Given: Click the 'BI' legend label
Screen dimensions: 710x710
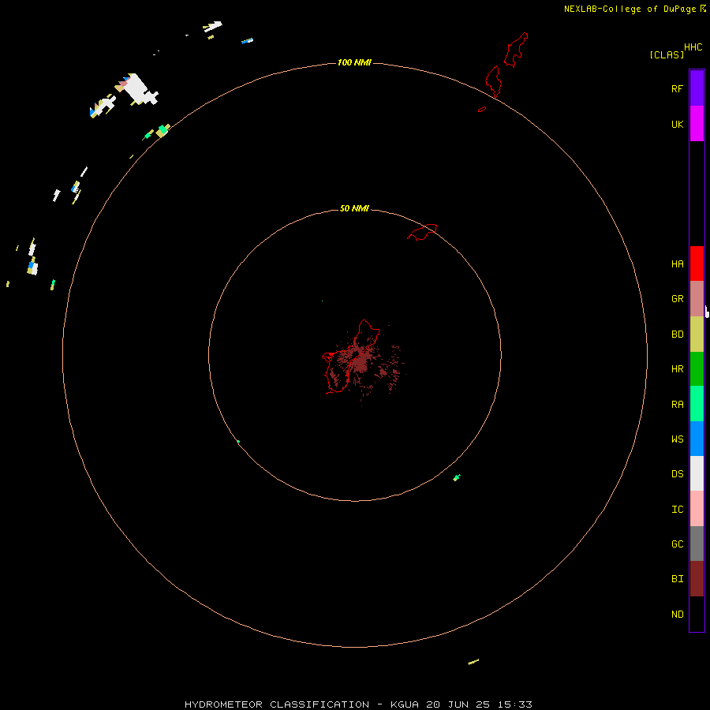Looking at the screenshot, I should [677, 579].
